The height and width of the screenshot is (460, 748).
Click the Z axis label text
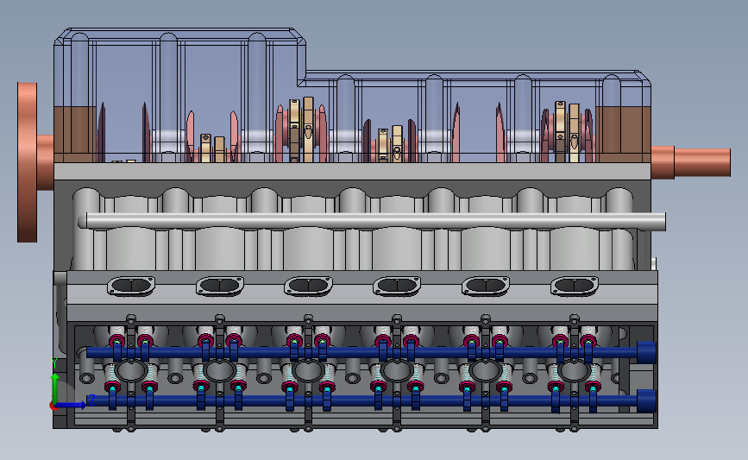[91, 400]
